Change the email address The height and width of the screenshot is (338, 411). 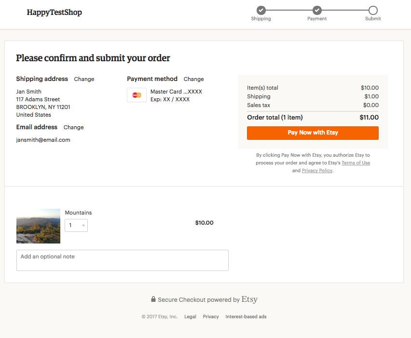(x=73, y=127)
